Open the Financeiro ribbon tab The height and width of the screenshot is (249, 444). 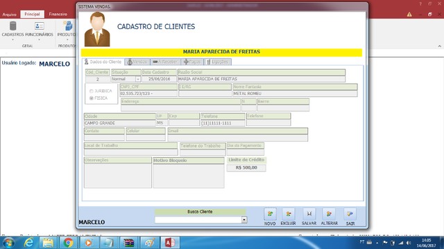58,14
